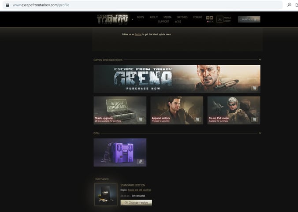Open the Russia and CIS countries region link

point(139,190)
